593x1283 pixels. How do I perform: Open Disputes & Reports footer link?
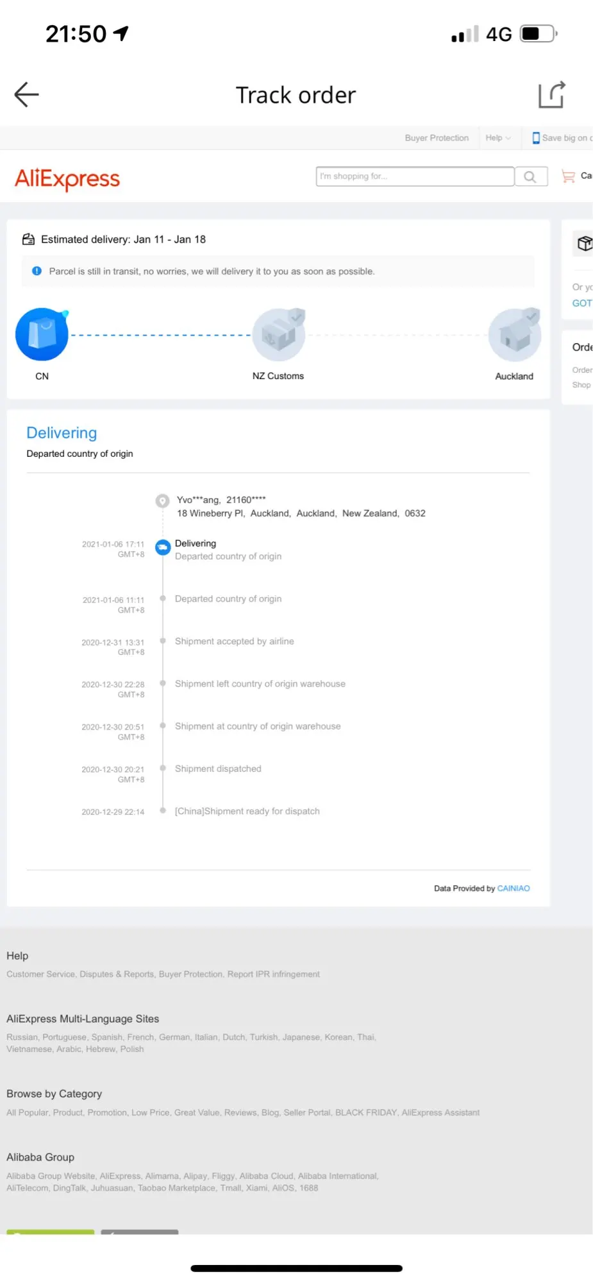[117, 974]
